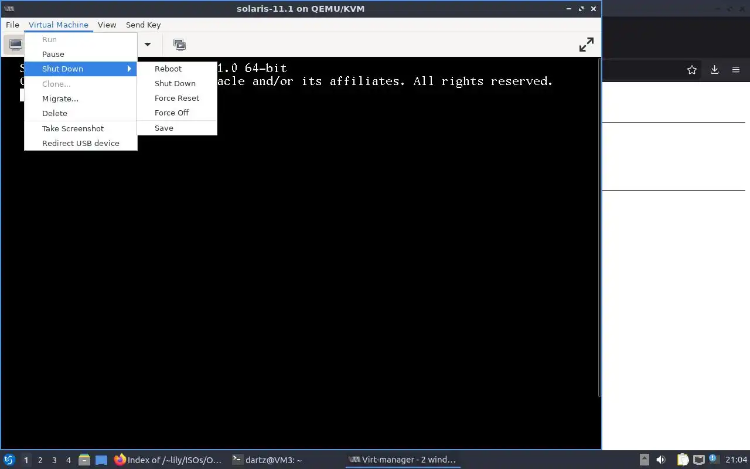Choose Delete in the Virtual Machine menu
The width and height of the screenshot is (750, 469).
click(x=81, y=113)
